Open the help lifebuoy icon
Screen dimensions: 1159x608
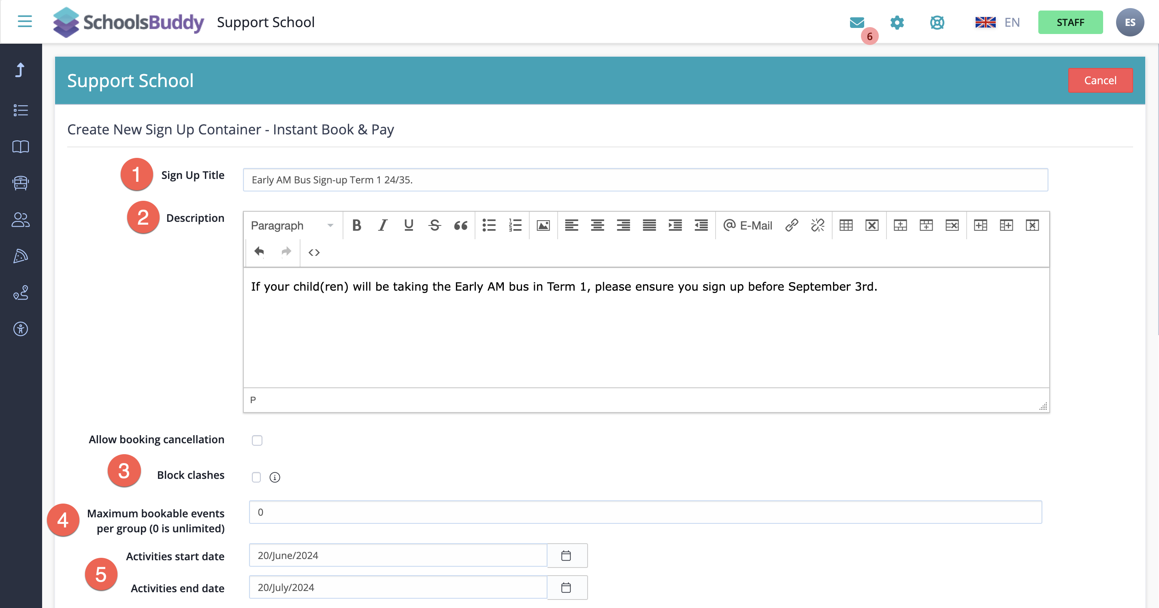pyautogui.click(x=937, y=23)
